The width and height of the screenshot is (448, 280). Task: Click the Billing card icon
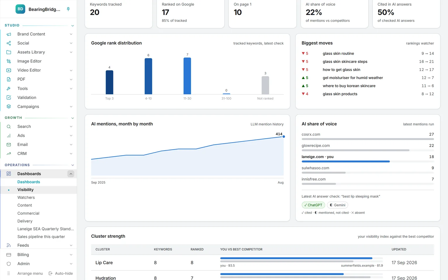tap(9, 255)
